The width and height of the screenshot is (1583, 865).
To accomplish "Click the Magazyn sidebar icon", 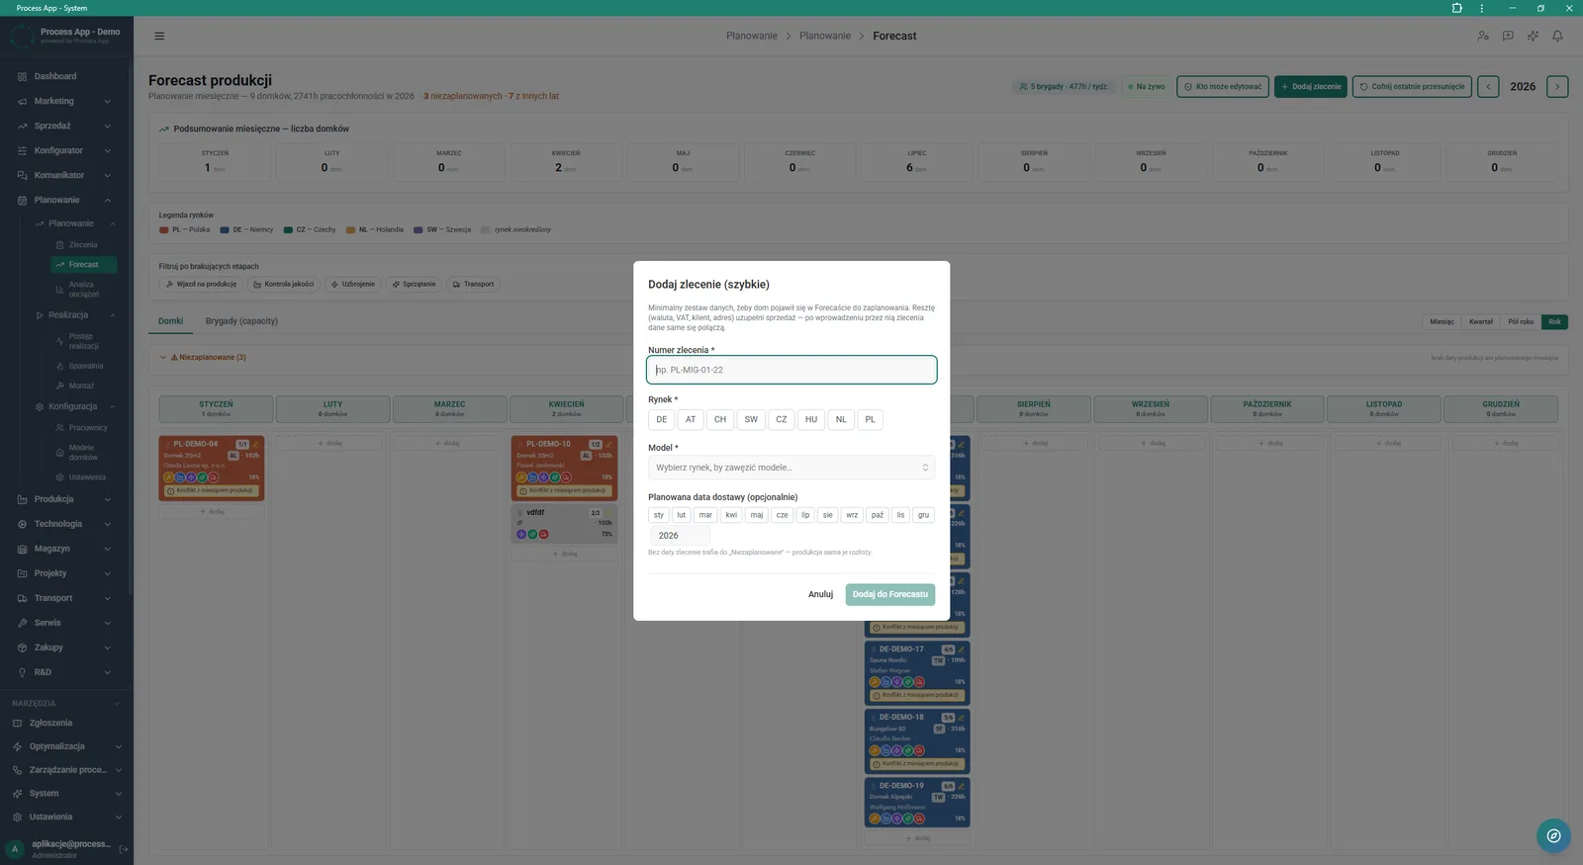I will coord(22,549).
